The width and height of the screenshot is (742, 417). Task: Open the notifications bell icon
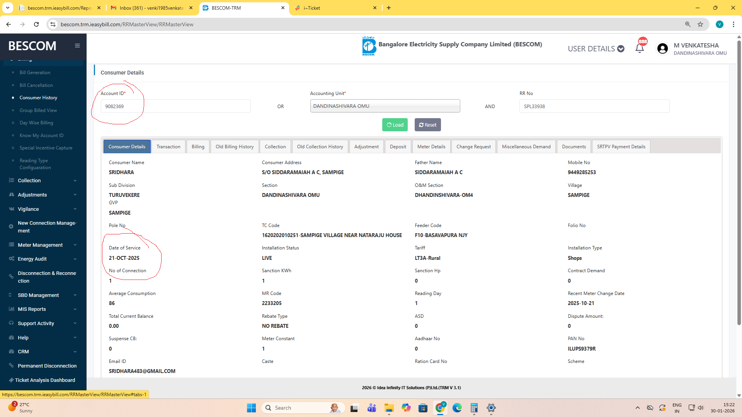[x=640, y=48]
